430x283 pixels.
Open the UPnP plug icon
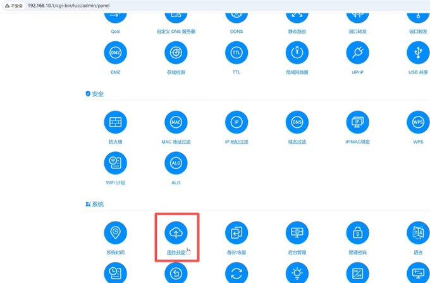click(358, 53)
